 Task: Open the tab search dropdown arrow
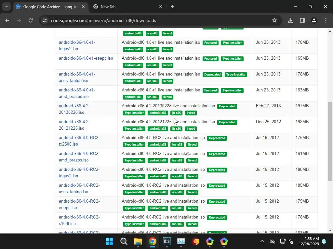[x=7, y=6]
